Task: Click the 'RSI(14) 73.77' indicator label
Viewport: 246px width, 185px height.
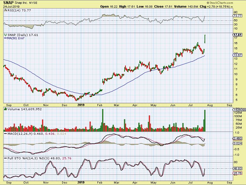Action: click(x=19, y=10)
